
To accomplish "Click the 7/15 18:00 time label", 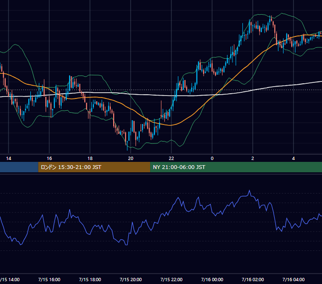I will [x=90, y=279].
